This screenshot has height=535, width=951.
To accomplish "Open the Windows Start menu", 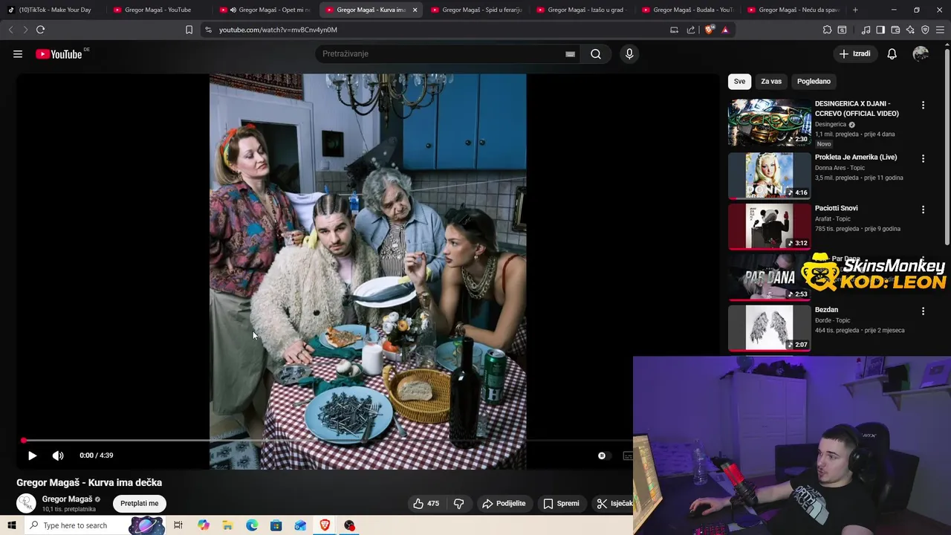I will click(11, 525).
